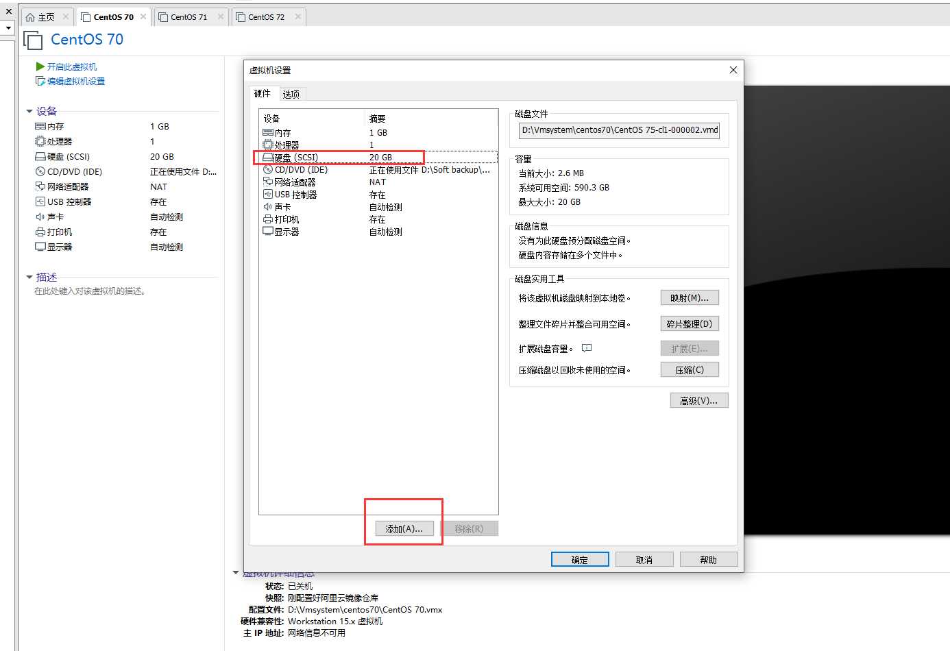Click the 碎片整理(D) button
This screenshot has height=651, width=950.
click(690, 323)
